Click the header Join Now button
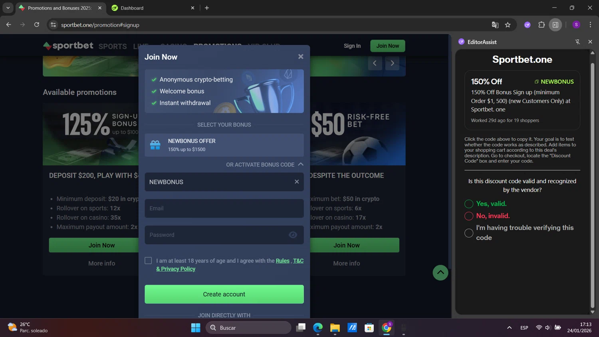The width and height of the screenshot is (599, 337). (x=388, y=46)
